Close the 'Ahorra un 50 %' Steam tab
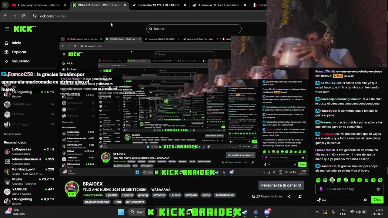This screenshot has height=218, width=388. point(245,5)
